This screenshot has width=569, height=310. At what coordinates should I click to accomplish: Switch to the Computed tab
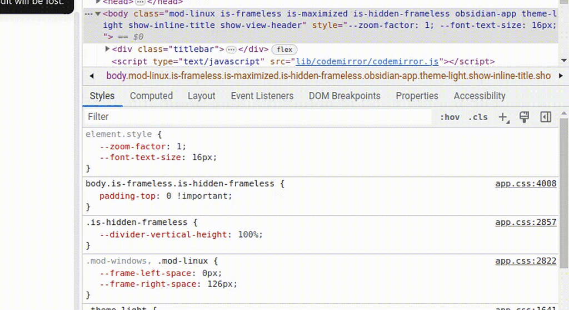[x=151, y=96]
